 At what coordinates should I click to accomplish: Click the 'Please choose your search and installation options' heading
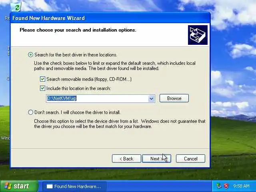(78, 30)
